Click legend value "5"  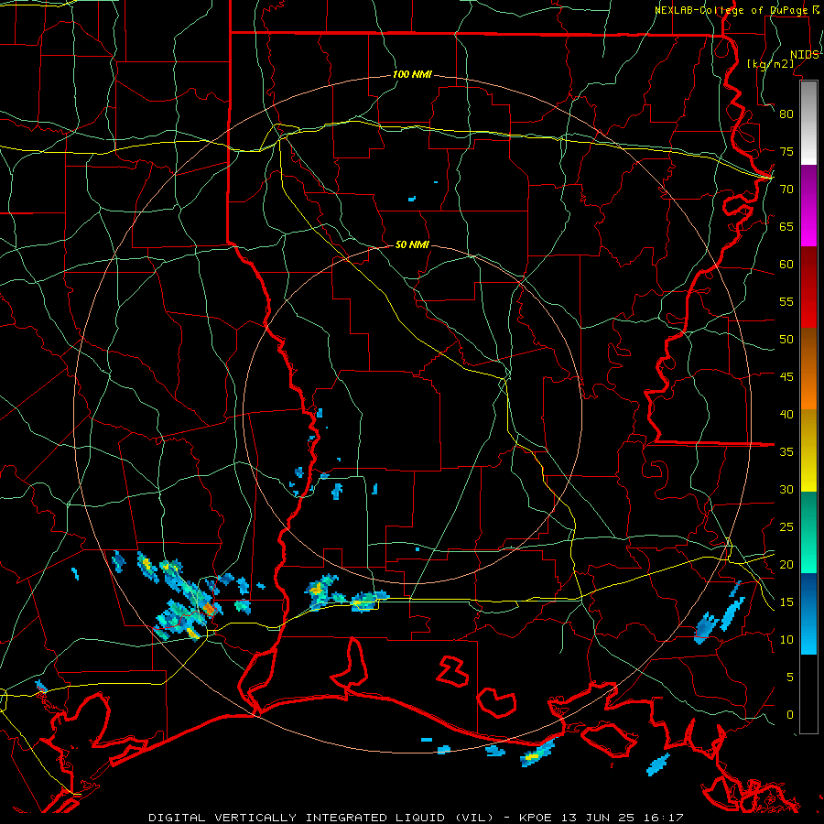pyautogui.click(x=790, y=678)
